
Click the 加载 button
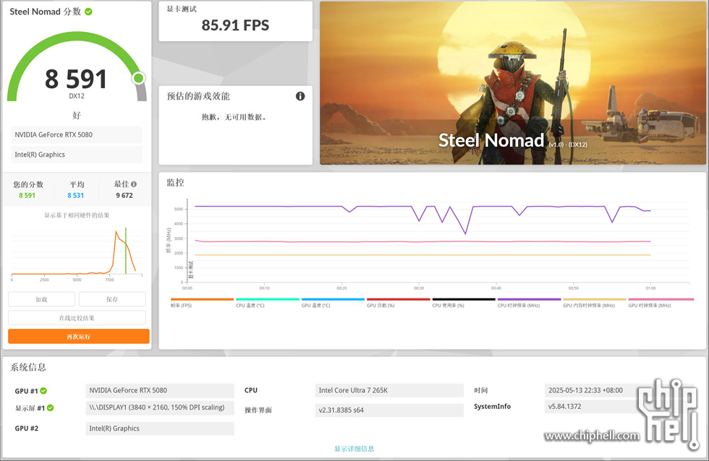tap(42, 299)
